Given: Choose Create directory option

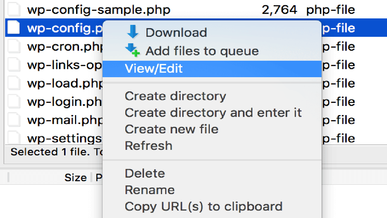Looking at the screenshot, I should [212, 96].
